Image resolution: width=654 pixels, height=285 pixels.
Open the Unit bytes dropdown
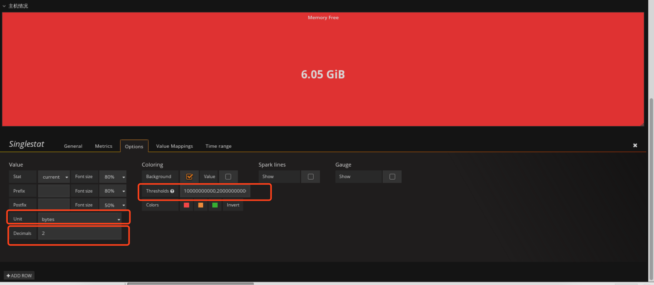pos(80,219)
